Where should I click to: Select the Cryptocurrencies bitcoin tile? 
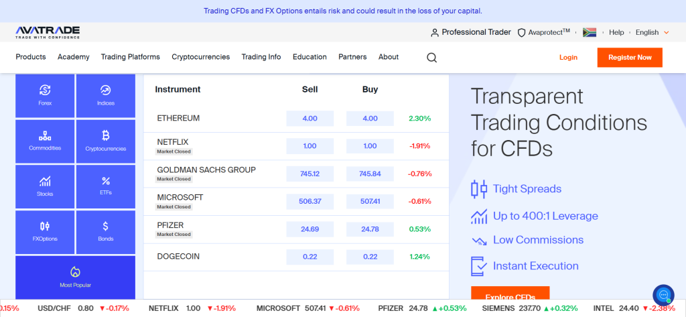click(105, 141)
